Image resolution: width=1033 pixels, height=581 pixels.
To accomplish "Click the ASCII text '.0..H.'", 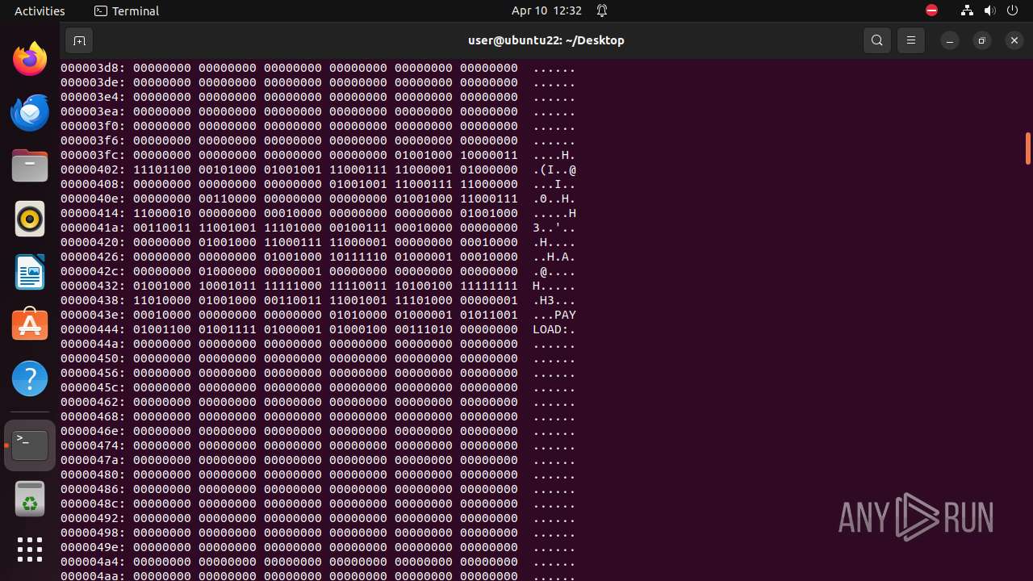I will click(x=554, y=199).
